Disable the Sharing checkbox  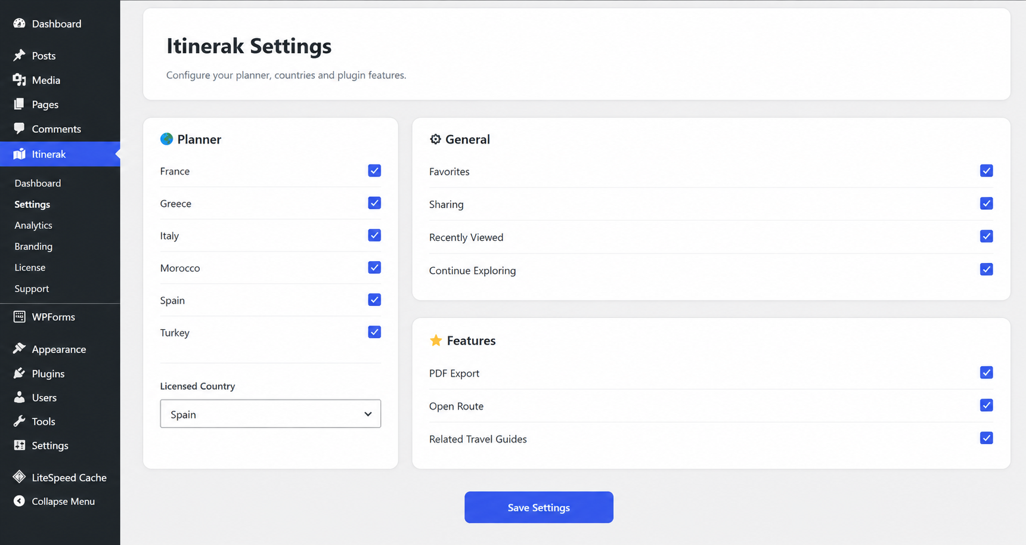pyautogui.click(x=987, y=203)
